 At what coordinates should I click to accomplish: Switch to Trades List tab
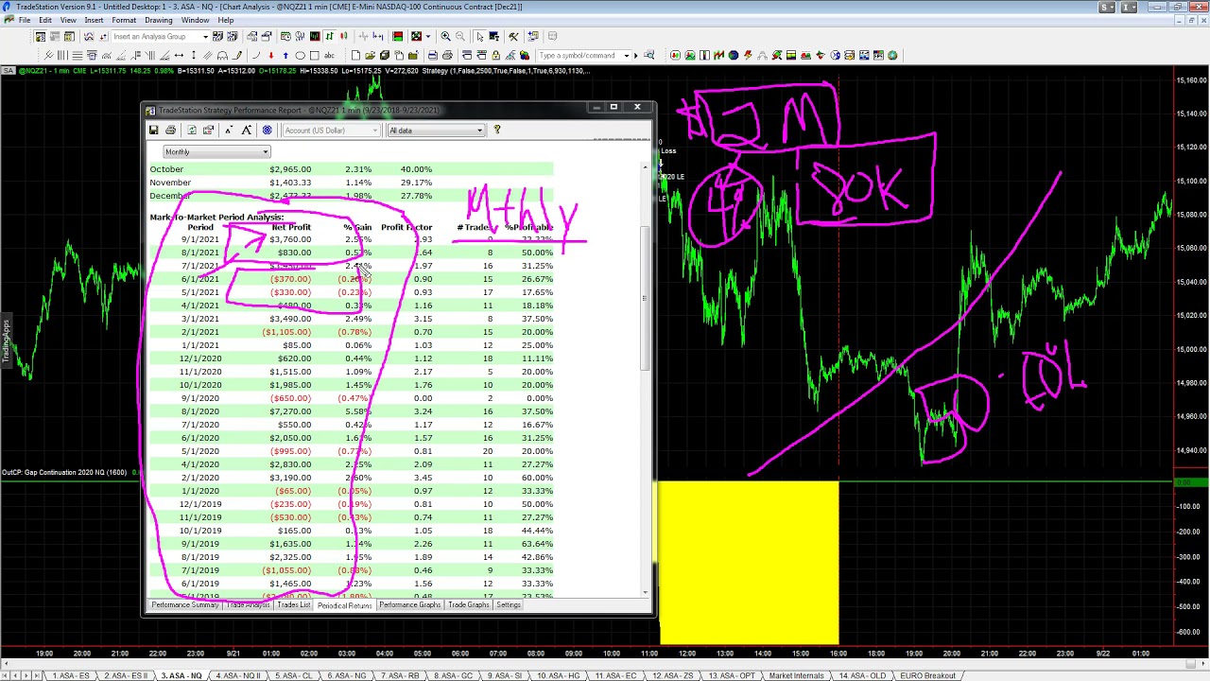(x=294, y=605)
